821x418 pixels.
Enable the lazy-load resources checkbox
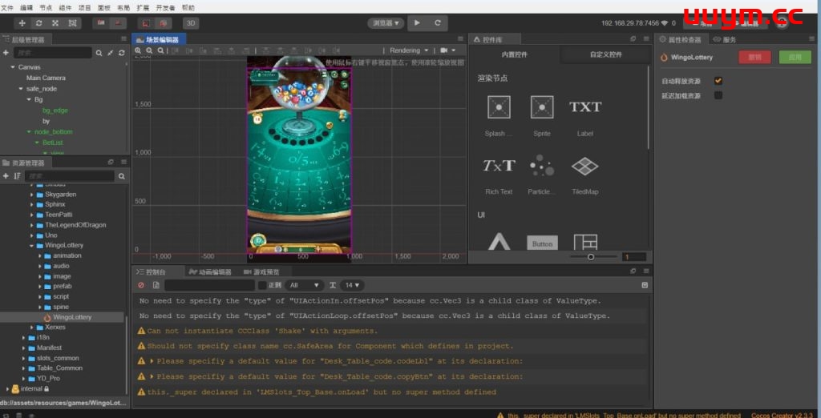tap(718, 95)
